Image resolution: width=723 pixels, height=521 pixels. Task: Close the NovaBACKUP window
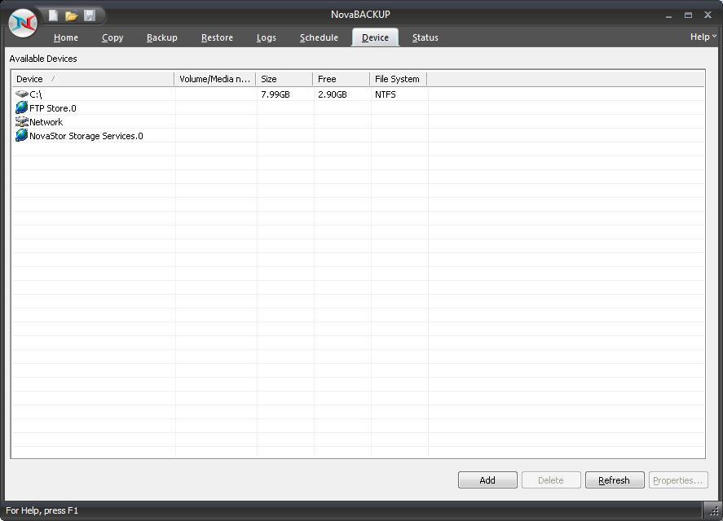coord(708,15)
